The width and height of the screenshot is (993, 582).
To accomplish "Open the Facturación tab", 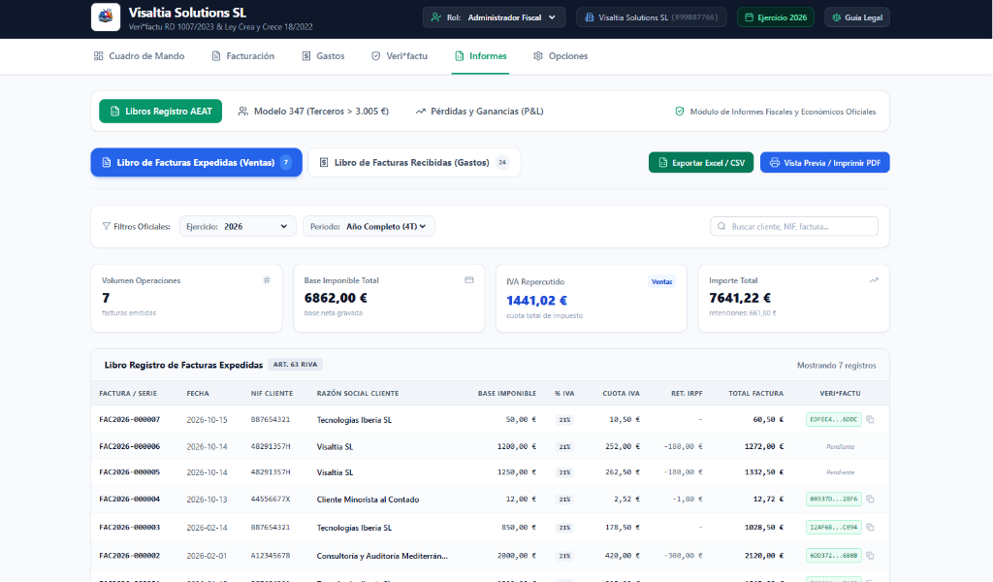I will (x=243, y=55).
